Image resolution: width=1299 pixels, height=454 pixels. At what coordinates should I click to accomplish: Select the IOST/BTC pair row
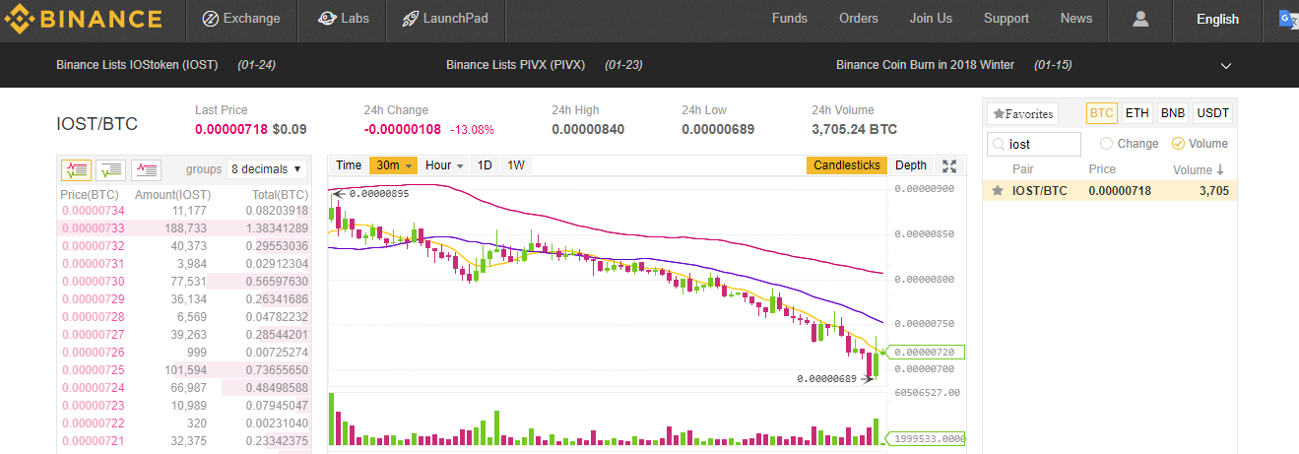(1110, 191)
